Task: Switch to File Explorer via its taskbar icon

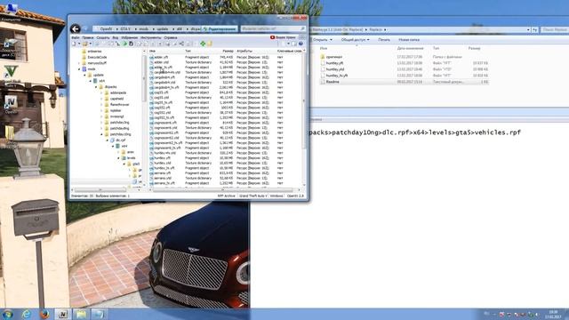Action: pos(81,314)
